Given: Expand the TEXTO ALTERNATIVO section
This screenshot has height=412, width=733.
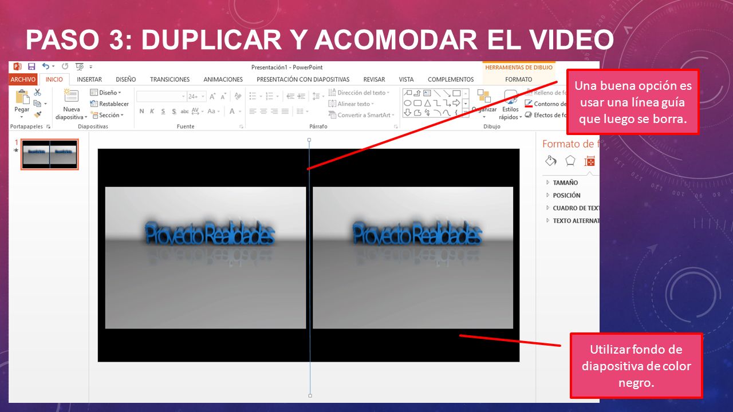Looking at the screenshot, I should click(x=573, y=220).
